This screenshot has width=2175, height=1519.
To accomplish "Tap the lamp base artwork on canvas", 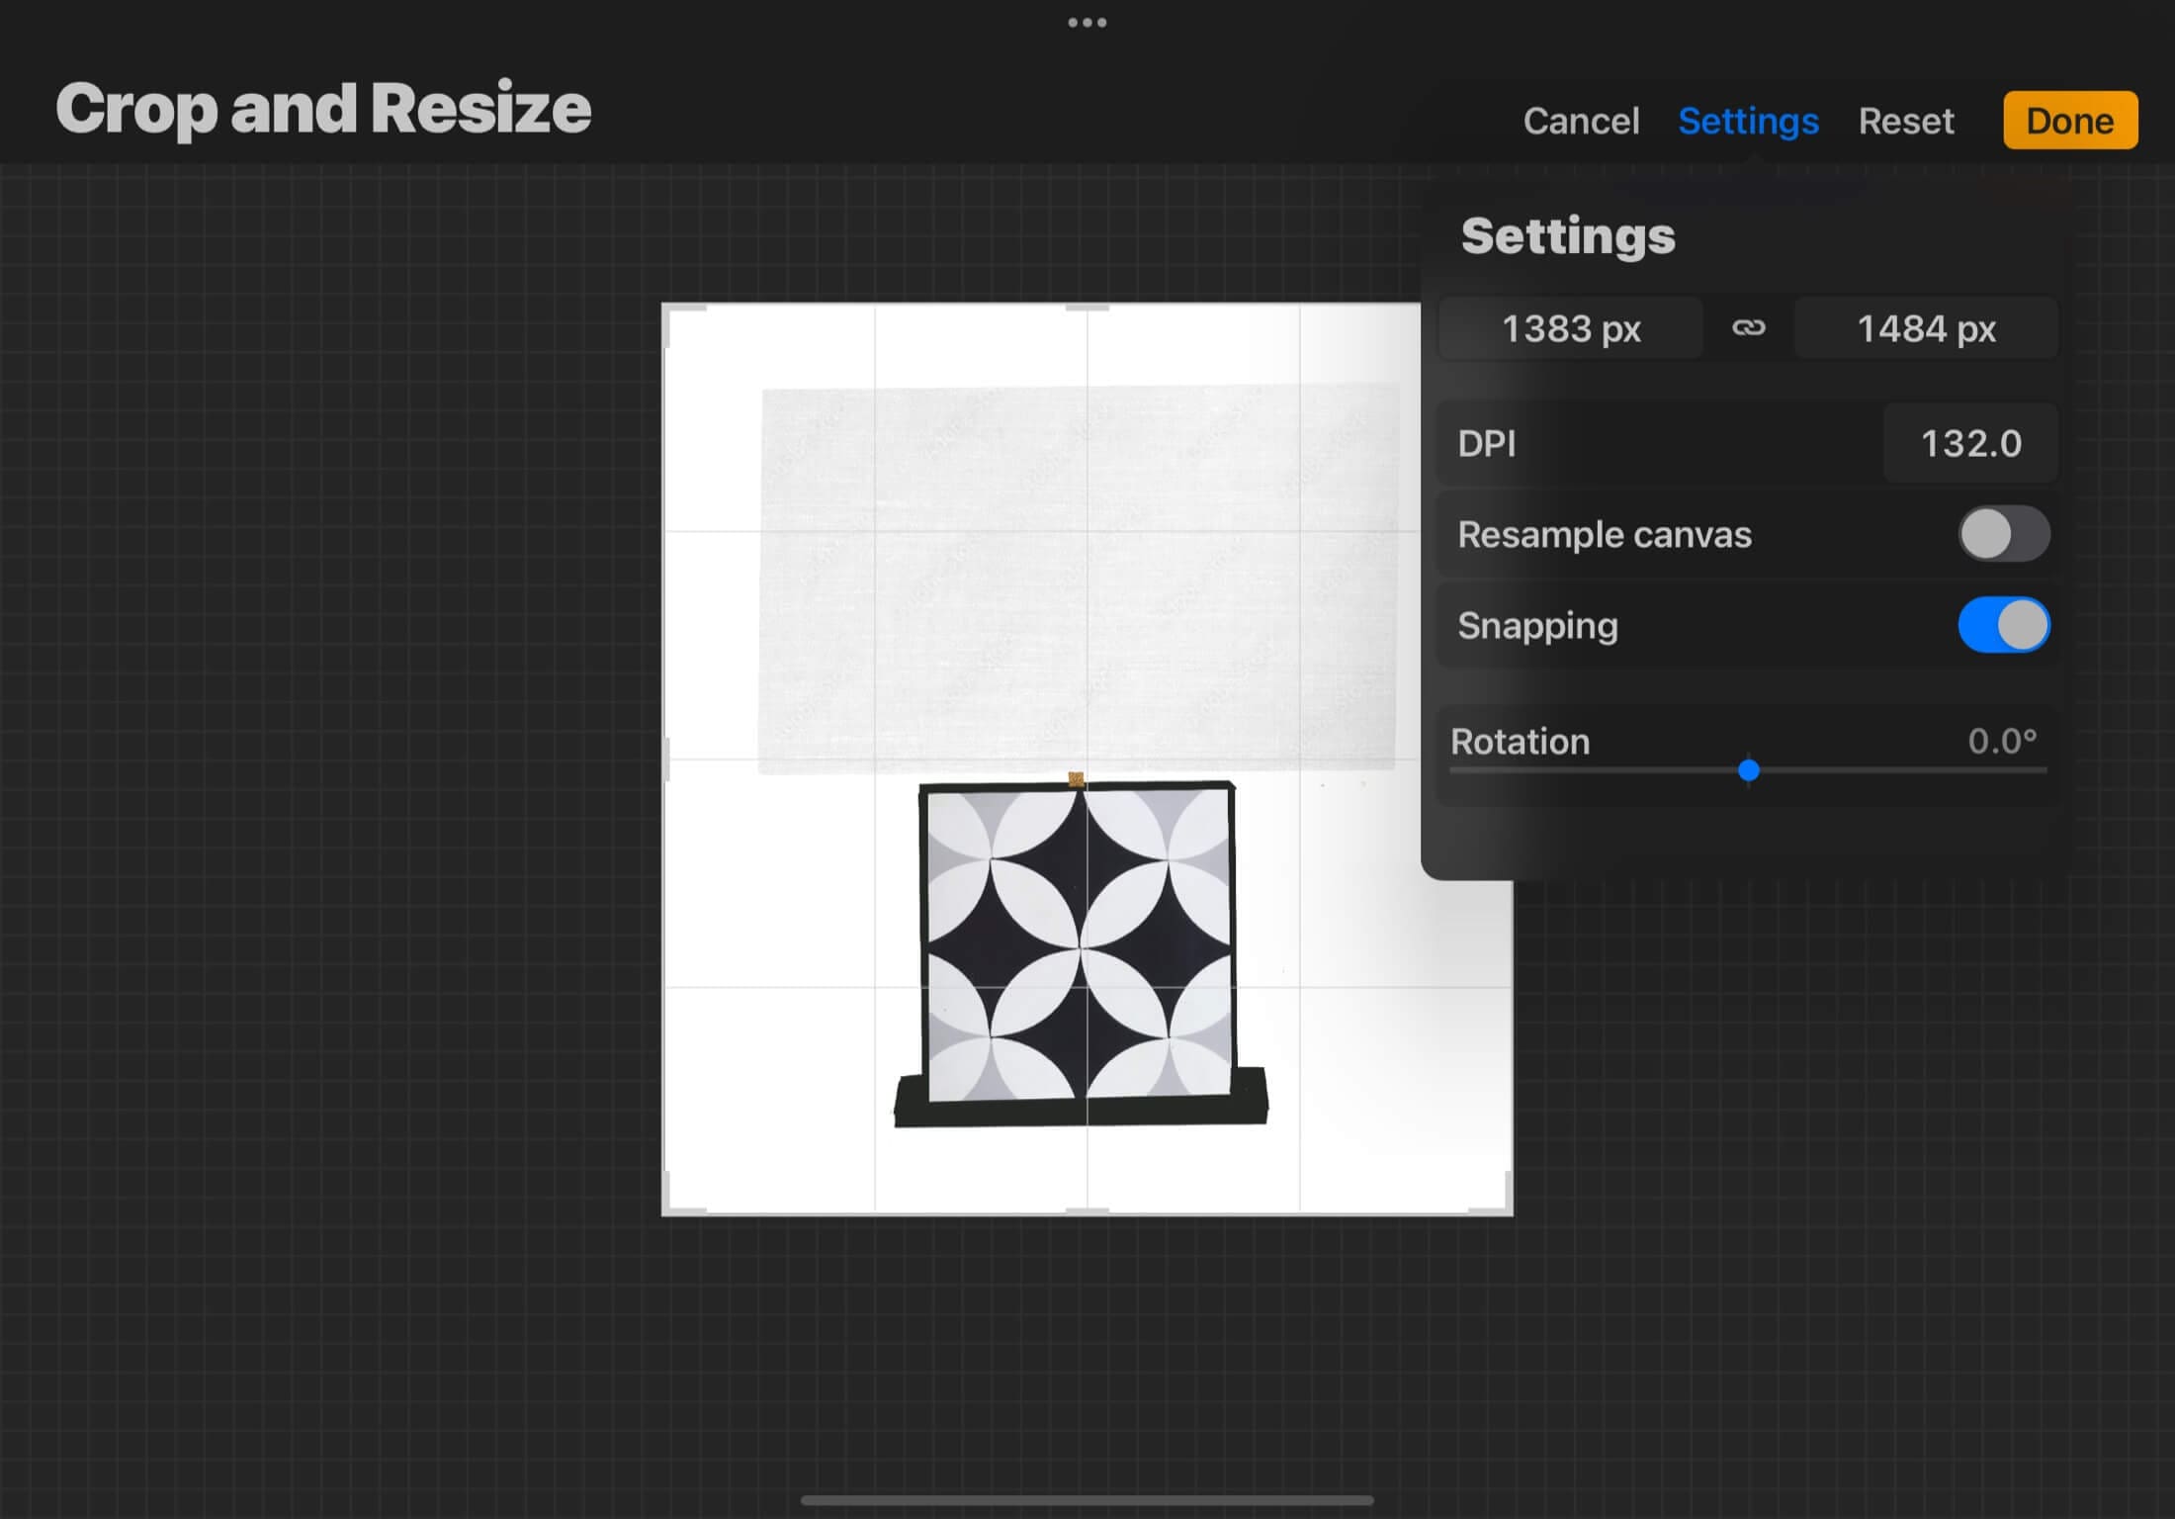I will [x=1080, y=949].
